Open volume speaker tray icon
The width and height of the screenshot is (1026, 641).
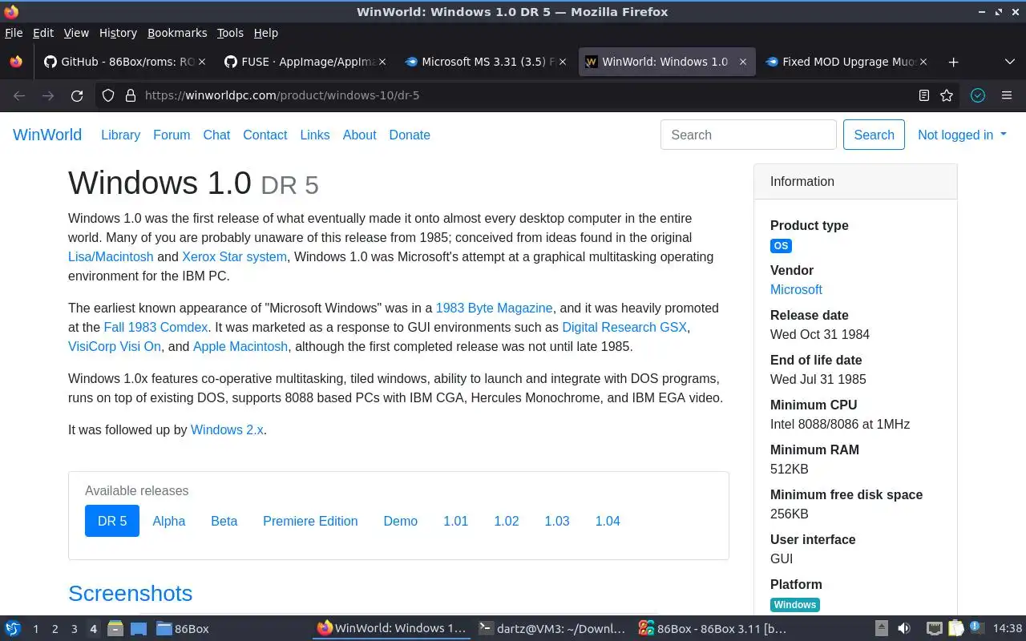903,628
